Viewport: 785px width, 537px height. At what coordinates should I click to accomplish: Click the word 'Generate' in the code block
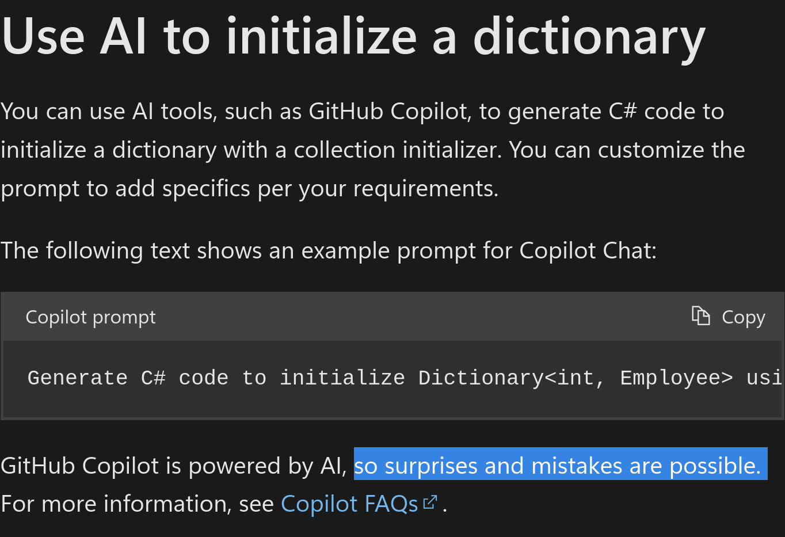(x=78, y=378)
